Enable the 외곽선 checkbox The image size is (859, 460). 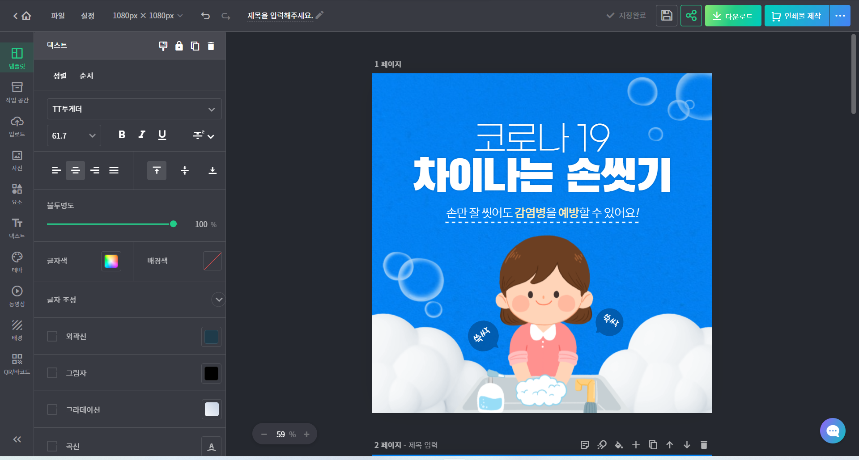point(52,336)
